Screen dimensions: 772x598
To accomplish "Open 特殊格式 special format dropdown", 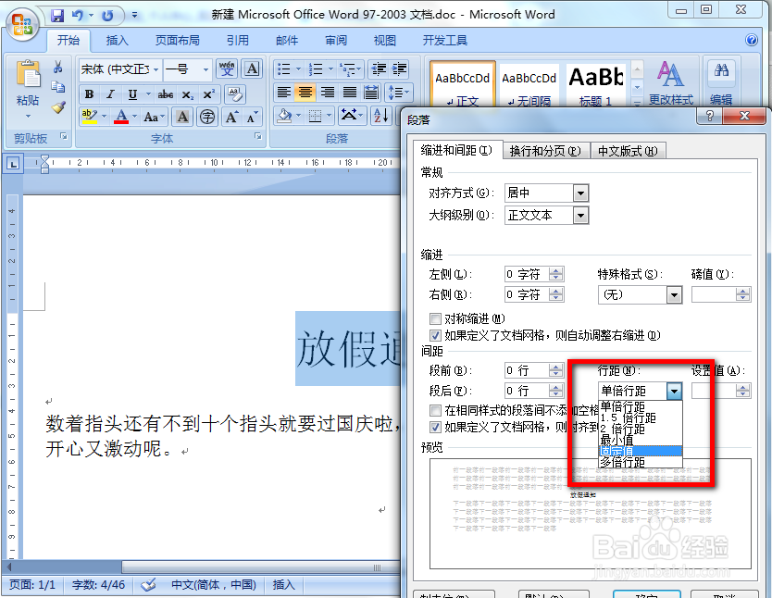I will point(674,295).
